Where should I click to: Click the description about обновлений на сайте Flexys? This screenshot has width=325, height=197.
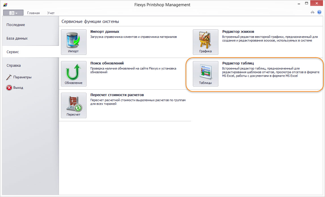point(133,70)
